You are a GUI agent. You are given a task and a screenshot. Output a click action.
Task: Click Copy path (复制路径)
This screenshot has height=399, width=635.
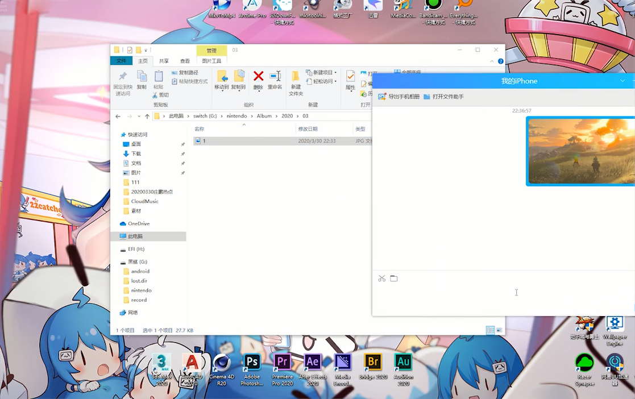(185, 73)
